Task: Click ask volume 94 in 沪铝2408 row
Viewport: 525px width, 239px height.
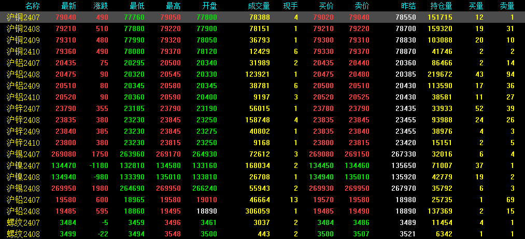Action: (x=510, y=74)
